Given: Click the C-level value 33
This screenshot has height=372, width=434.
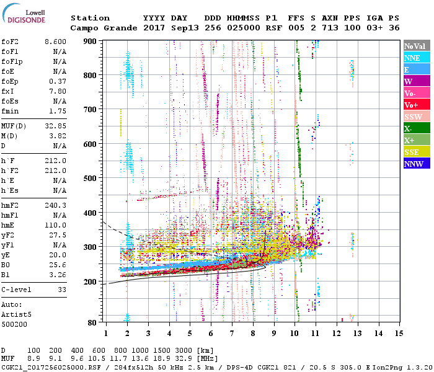Looking at the screenshot, I should [62, 290].
